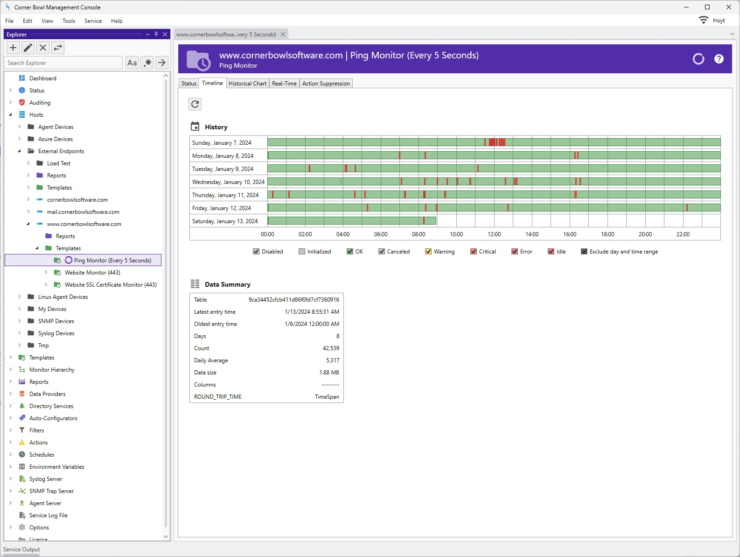Screen dimensions: 740x557
Task: Expand the Agent Devices folder
Action: pos(20,127)
